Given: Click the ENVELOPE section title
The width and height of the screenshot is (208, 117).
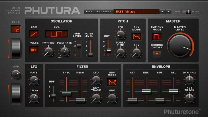Looking at the screenshot, I should click(x=161, y=67).
